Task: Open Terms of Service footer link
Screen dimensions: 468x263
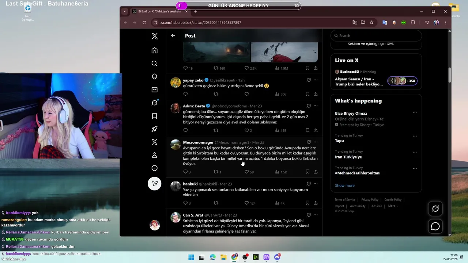Action: 345,200
